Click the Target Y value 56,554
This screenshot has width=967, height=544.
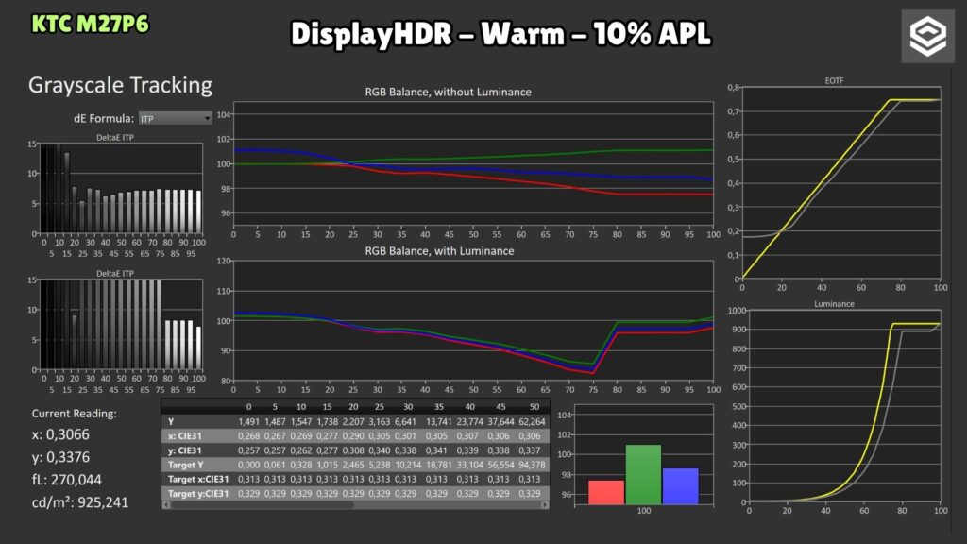500,465
